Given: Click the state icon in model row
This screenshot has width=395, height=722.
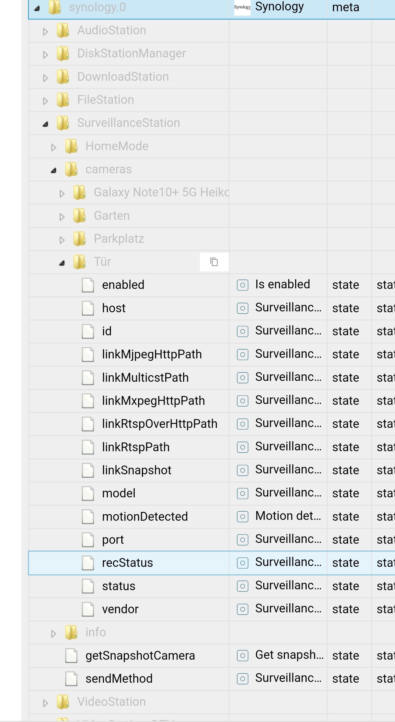Looking at the screenshot, I should pos(243,494).
